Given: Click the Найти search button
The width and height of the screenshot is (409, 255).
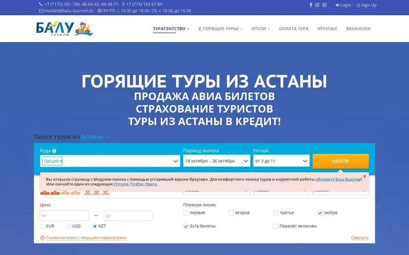Looking at the screenshot, I should click(x=340, y=161).
